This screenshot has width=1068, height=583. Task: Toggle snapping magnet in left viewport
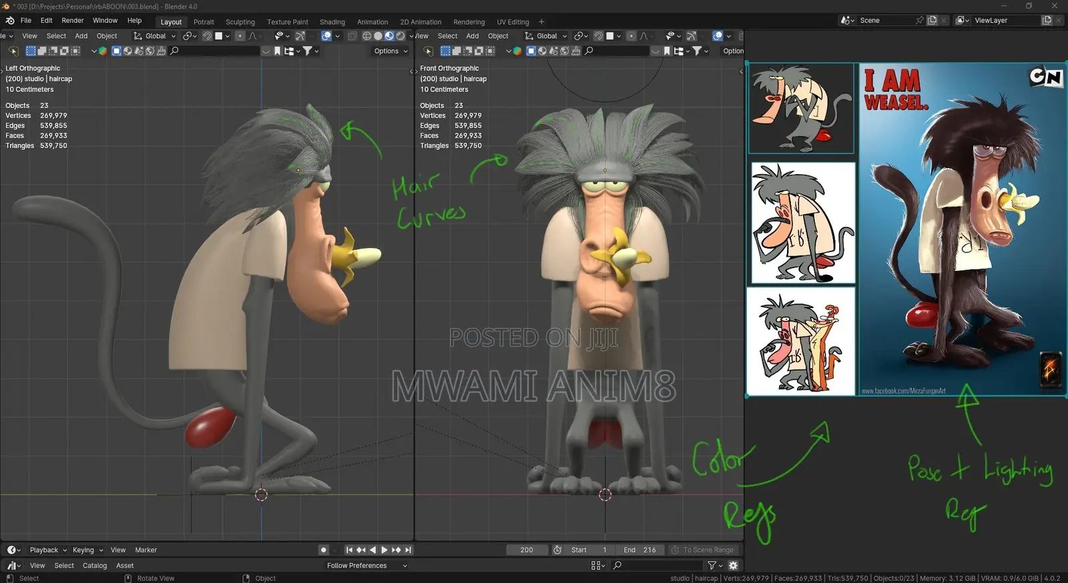208,36
